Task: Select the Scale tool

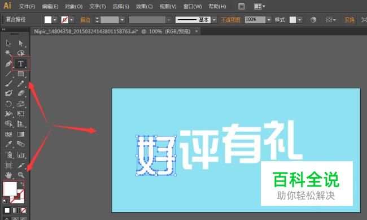Action: pos(20,104)
